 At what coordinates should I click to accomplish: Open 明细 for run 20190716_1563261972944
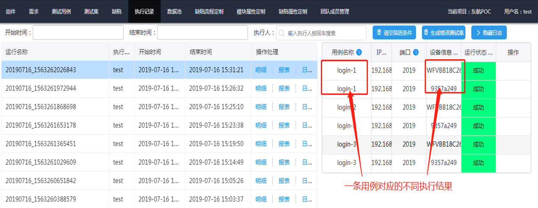261,88
